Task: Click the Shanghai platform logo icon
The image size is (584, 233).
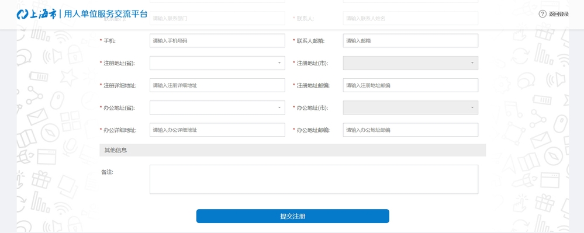Action: [x=22, y=15]
